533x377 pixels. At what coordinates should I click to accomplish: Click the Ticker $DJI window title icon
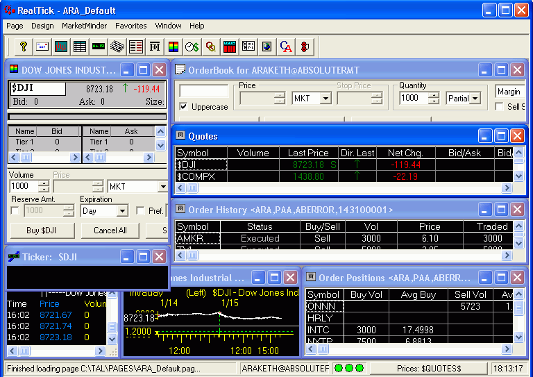tap(14, 257)
